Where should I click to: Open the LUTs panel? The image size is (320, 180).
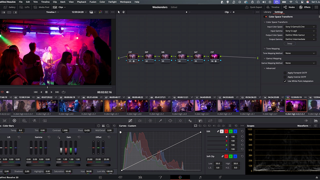(25, 7)
